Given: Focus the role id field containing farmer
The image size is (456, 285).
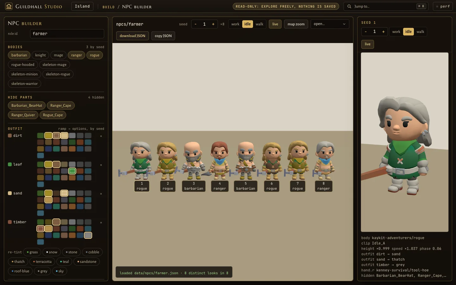Looking at the screenshot, I should pos(67,34).
